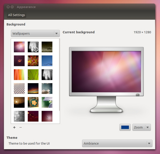Open the Wallpapers source dropdown
Screen dimensions: 160x154
coord(35,33)
